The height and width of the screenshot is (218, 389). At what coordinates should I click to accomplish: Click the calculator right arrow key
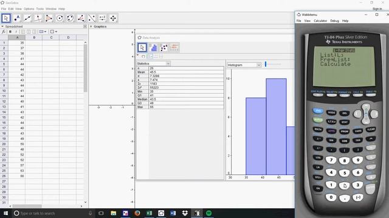[374, 114]
